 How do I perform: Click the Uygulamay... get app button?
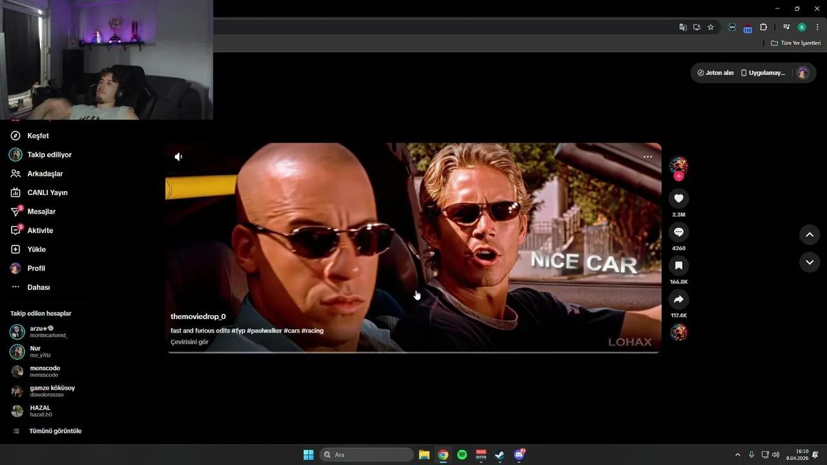pyautogui.click(x=763, y=73)
